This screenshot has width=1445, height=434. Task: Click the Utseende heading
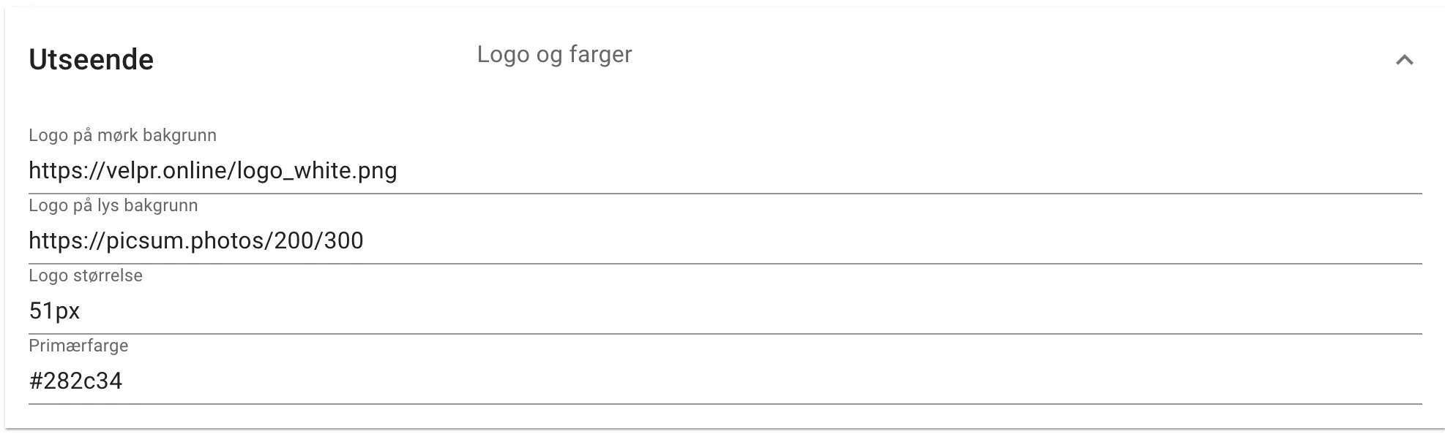click(x=92, y=60)
